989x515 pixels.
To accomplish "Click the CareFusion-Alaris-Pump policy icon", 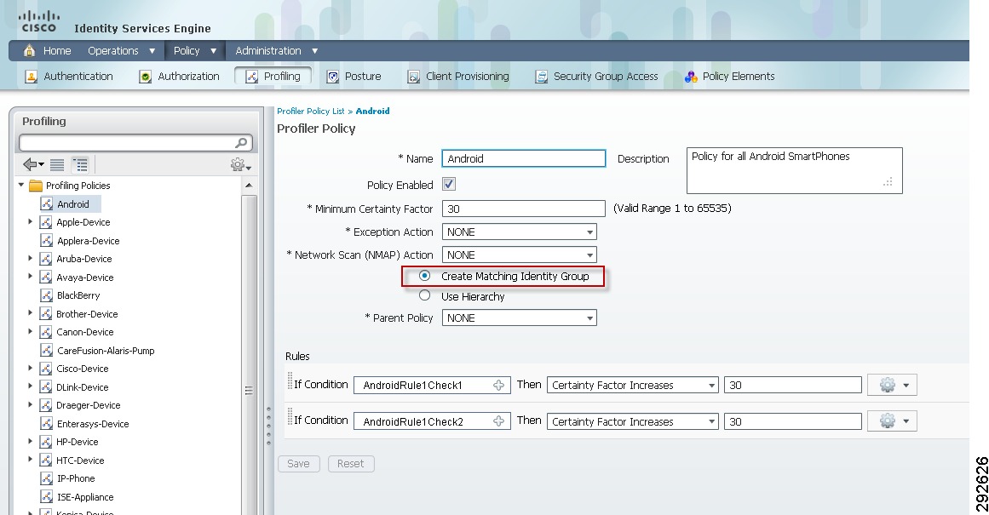I will (x=47, y=351).
